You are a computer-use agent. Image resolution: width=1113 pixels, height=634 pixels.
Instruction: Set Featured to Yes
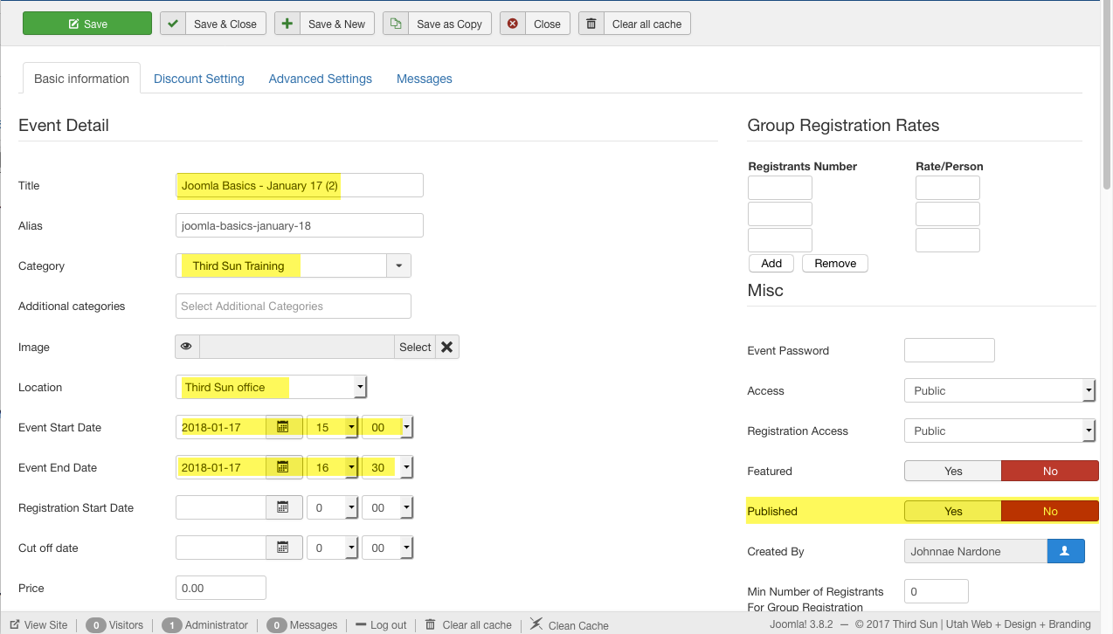tap(952, 471)
